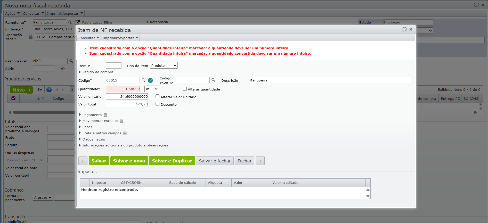Go to first page in Produtos/serviços grid

pyautogui.click(x=57, y=90)
